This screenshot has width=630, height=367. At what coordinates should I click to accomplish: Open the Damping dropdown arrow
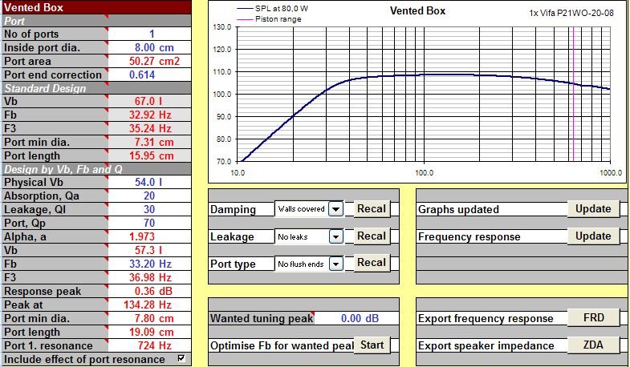point(336,209)
